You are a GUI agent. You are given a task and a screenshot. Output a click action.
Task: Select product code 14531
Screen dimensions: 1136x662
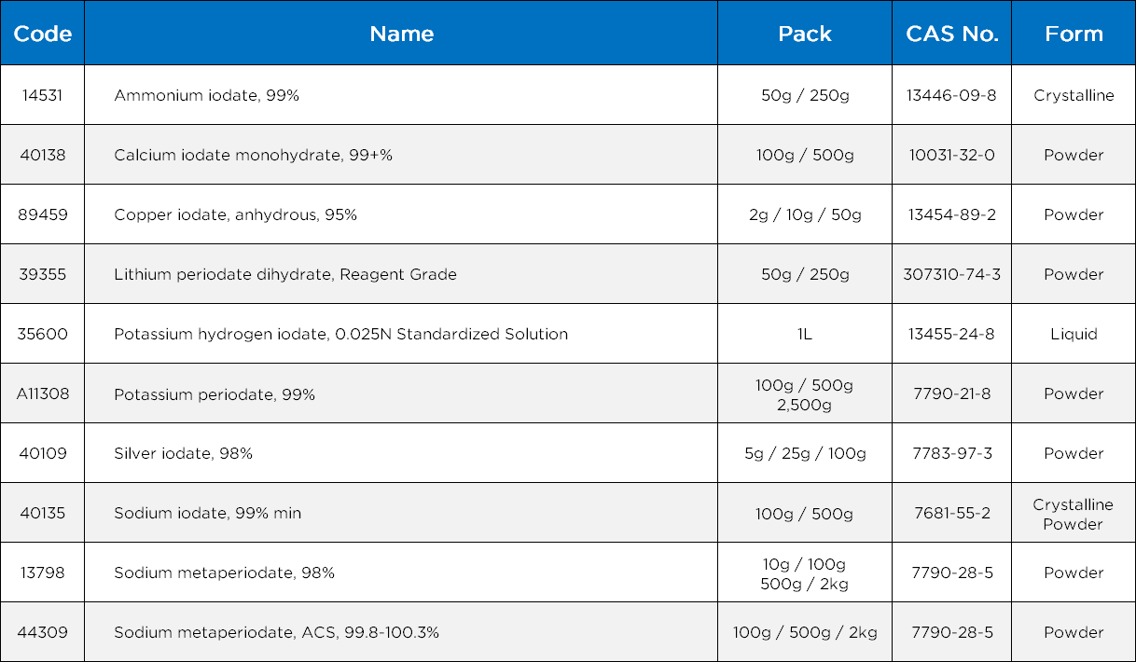[x=43, y=95]
